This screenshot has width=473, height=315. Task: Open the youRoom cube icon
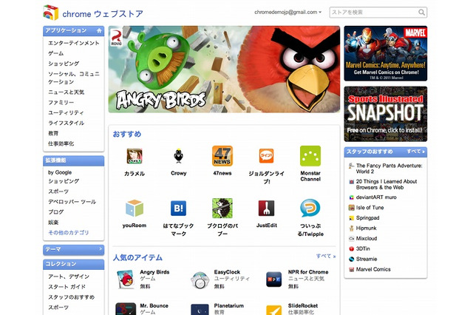[135, 208]
